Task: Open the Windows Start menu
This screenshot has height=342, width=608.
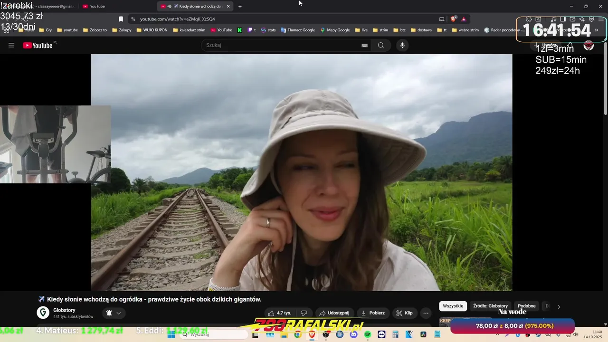Action: pos(171,334)
